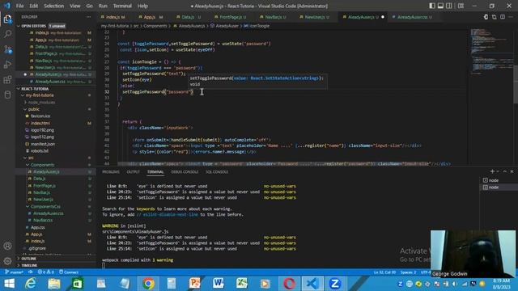
Task: Click the Connect status bar button
Action: [x=69, y=272]
